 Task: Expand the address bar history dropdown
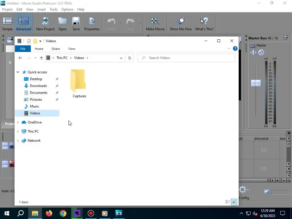[x=121, y=58]
